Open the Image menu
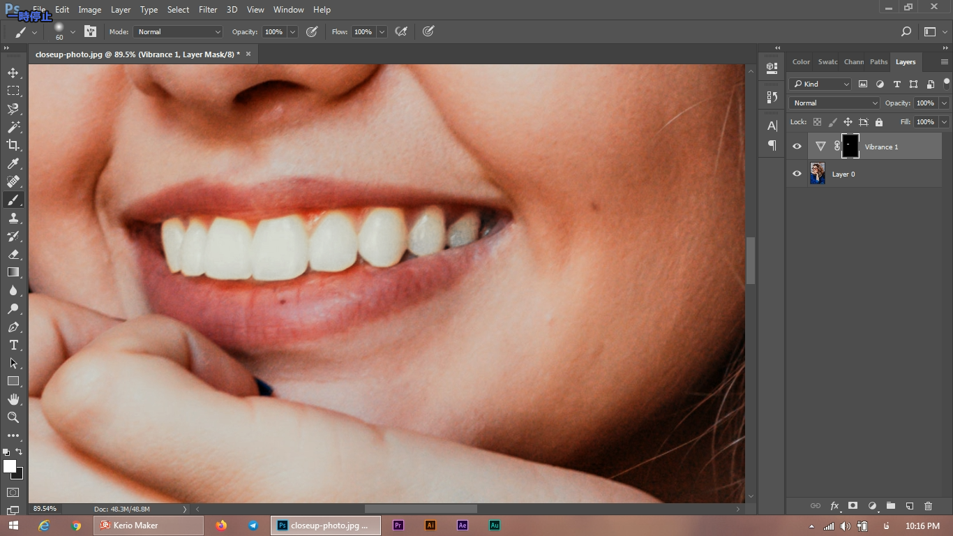953x536 pixels. 89,10
